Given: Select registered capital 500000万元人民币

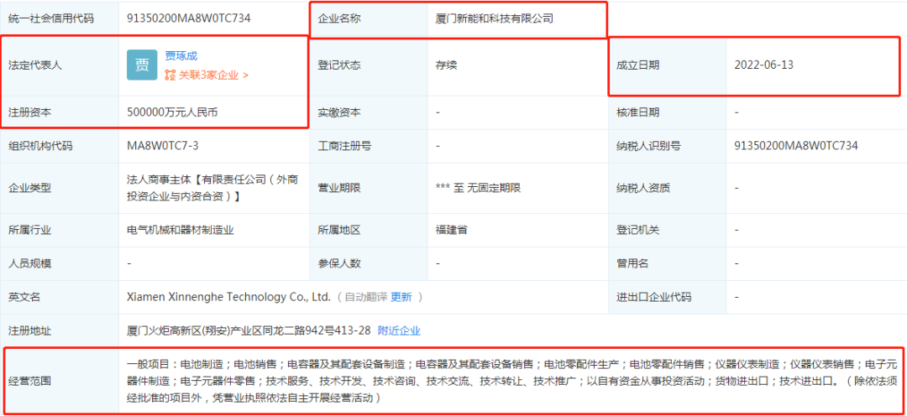Looking at the screenshot, I should pos(173,112).
